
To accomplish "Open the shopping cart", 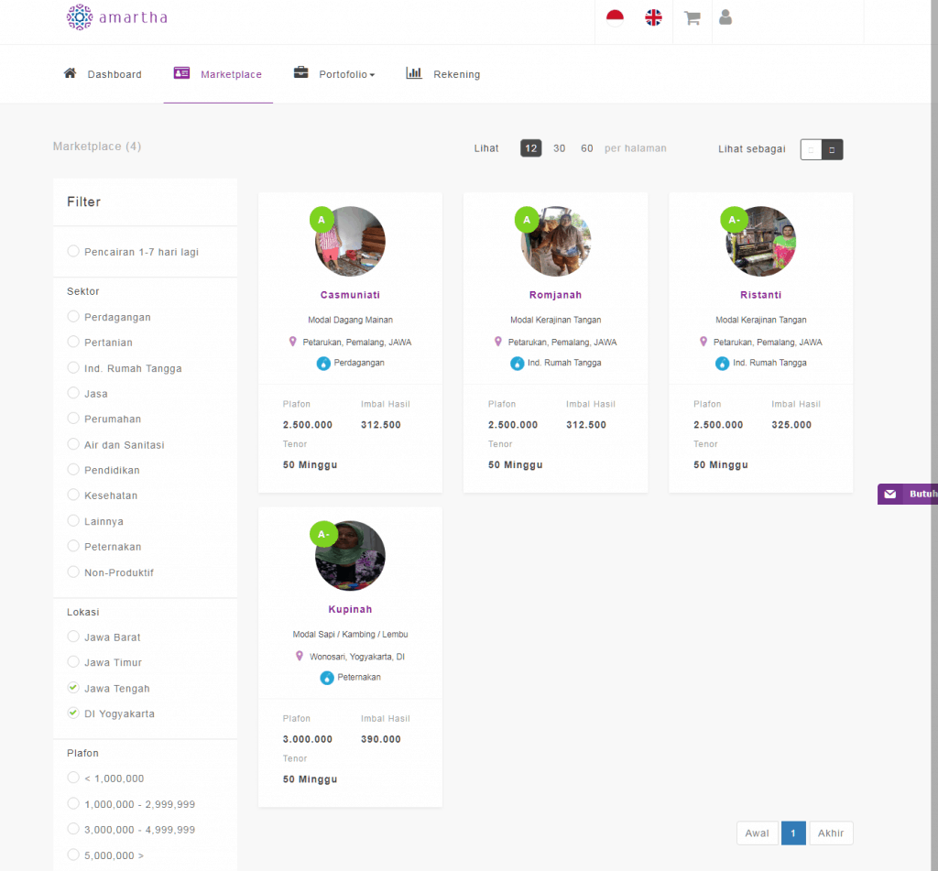I will (x=692, y=17).
